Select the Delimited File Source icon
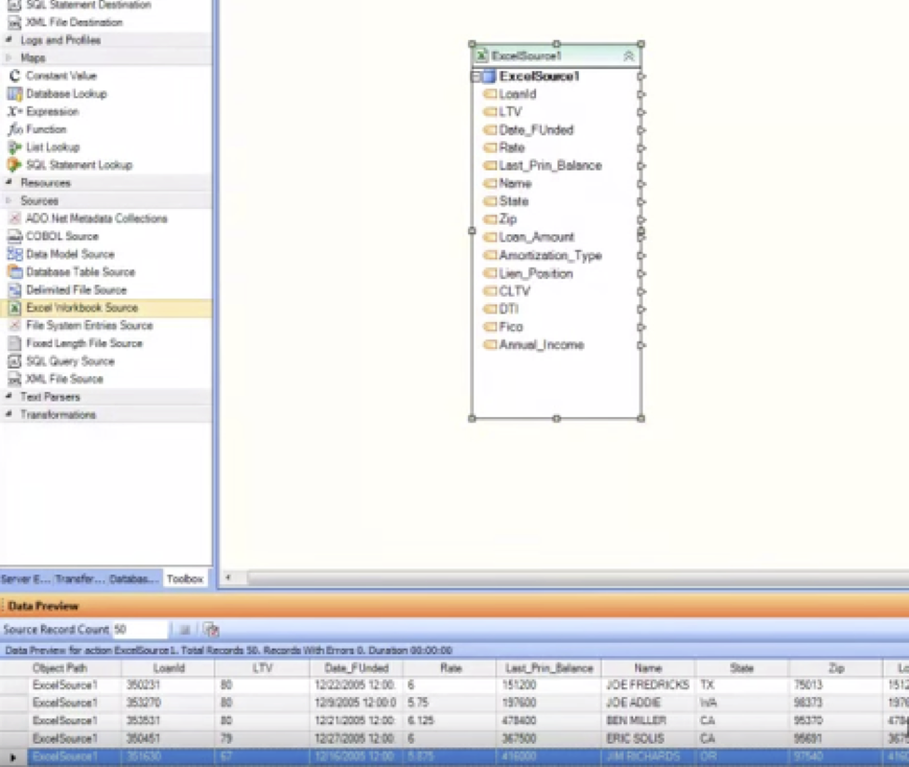Screen dimensions: 909x767 tap(15, 290)
